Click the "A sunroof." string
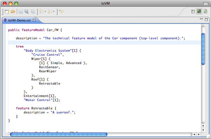This screenshot has width=211, height=139. click(62, 112)
